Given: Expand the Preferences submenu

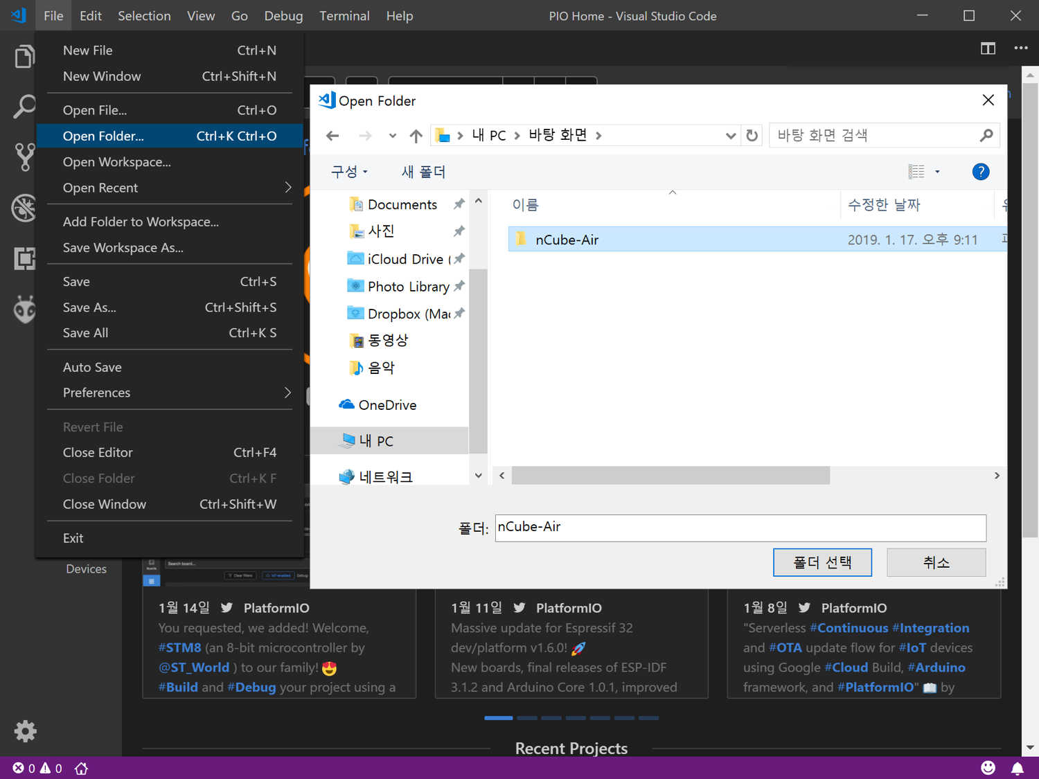Looking at the screenshot, I should (287, 393).
